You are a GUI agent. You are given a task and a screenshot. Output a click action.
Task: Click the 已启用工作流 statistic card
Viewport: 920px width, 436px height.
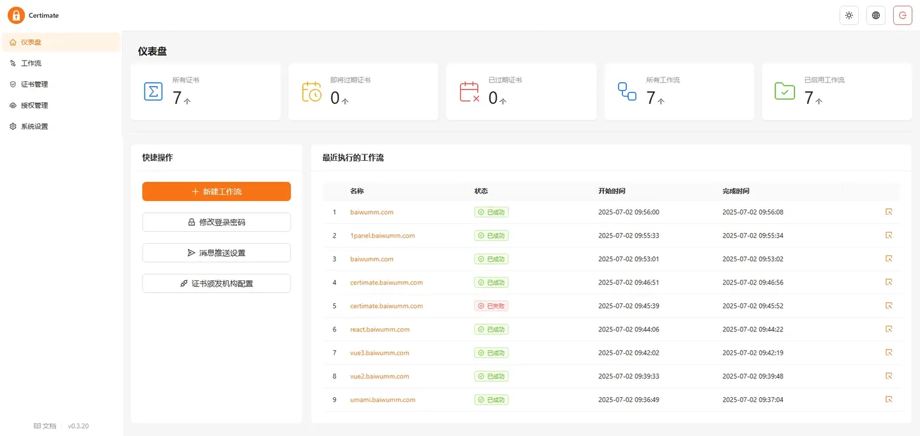coord(837,92)
